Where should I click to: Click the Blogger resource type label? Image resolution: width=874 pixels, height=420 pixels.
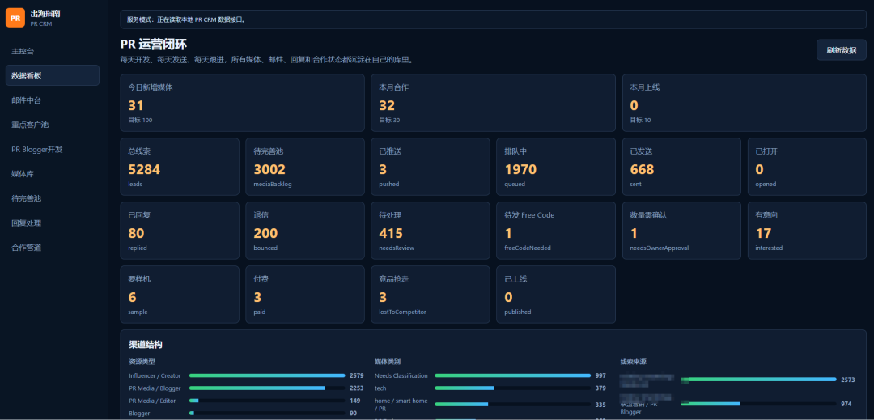pos(138,414)
